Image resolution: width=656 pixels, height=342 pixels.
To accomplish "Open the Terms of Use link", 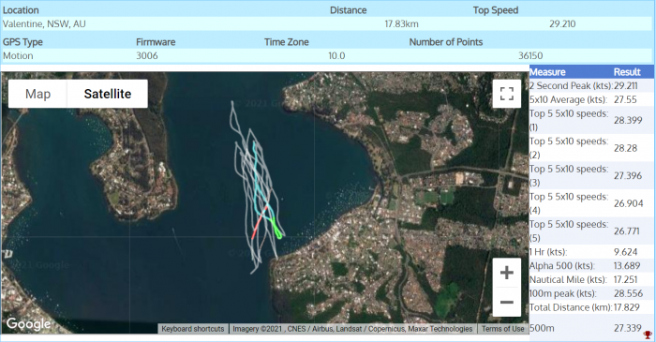I will tap(502, 329).
